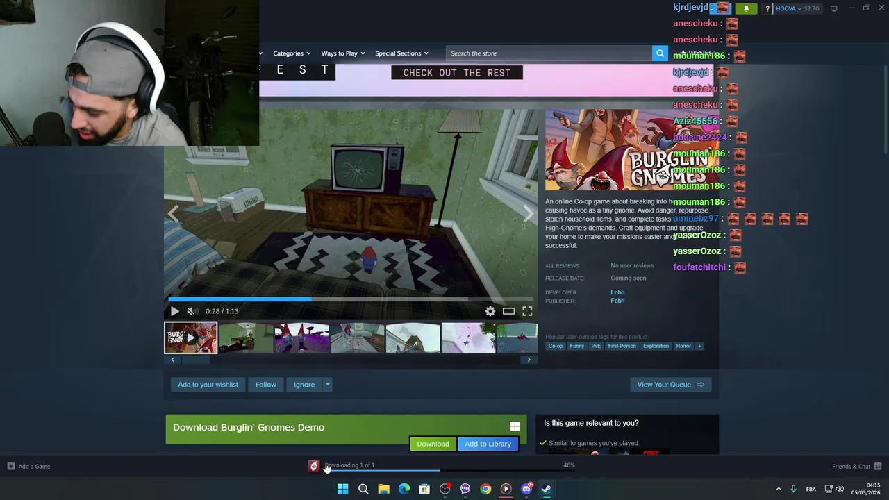The height and width of the screenshot is (500, 889).
Task: Click the thumbnail strip scrollbar
Action: (194, 360)
